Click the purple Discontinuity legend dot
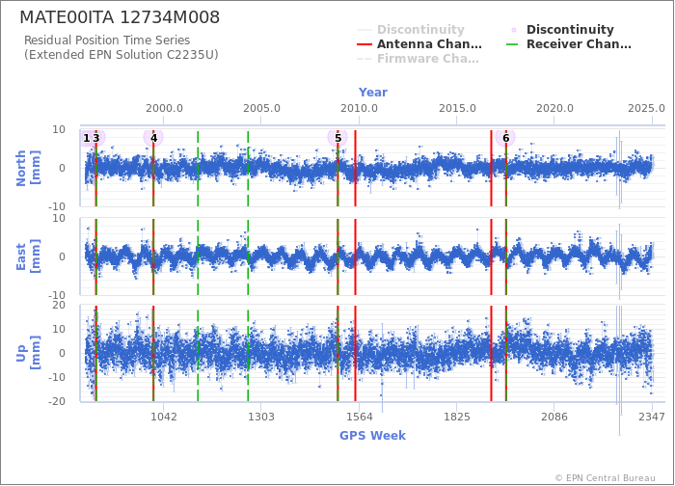The image size is (675, 486). click(514, 30)
